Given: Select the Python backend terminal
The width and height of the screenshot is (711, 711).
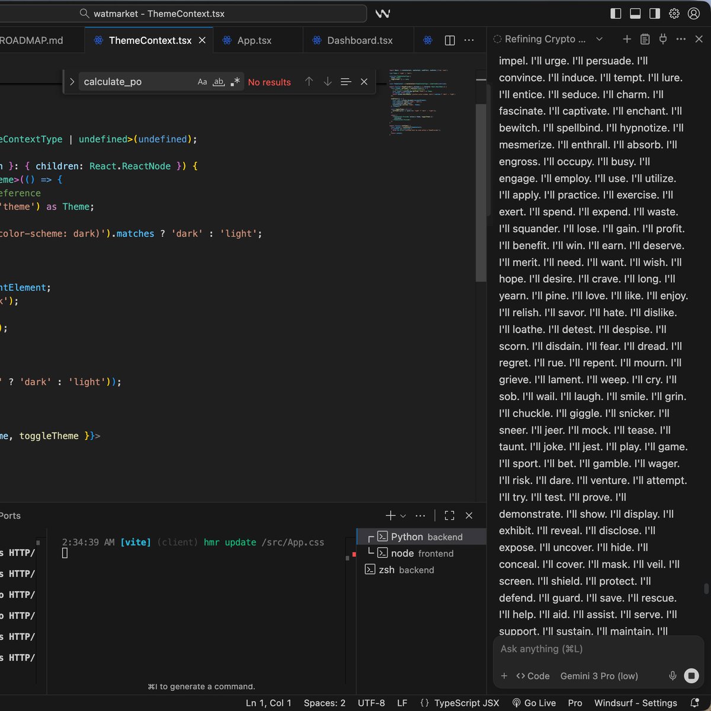Looking at the screenshot, I should click(x=421, y=537).
